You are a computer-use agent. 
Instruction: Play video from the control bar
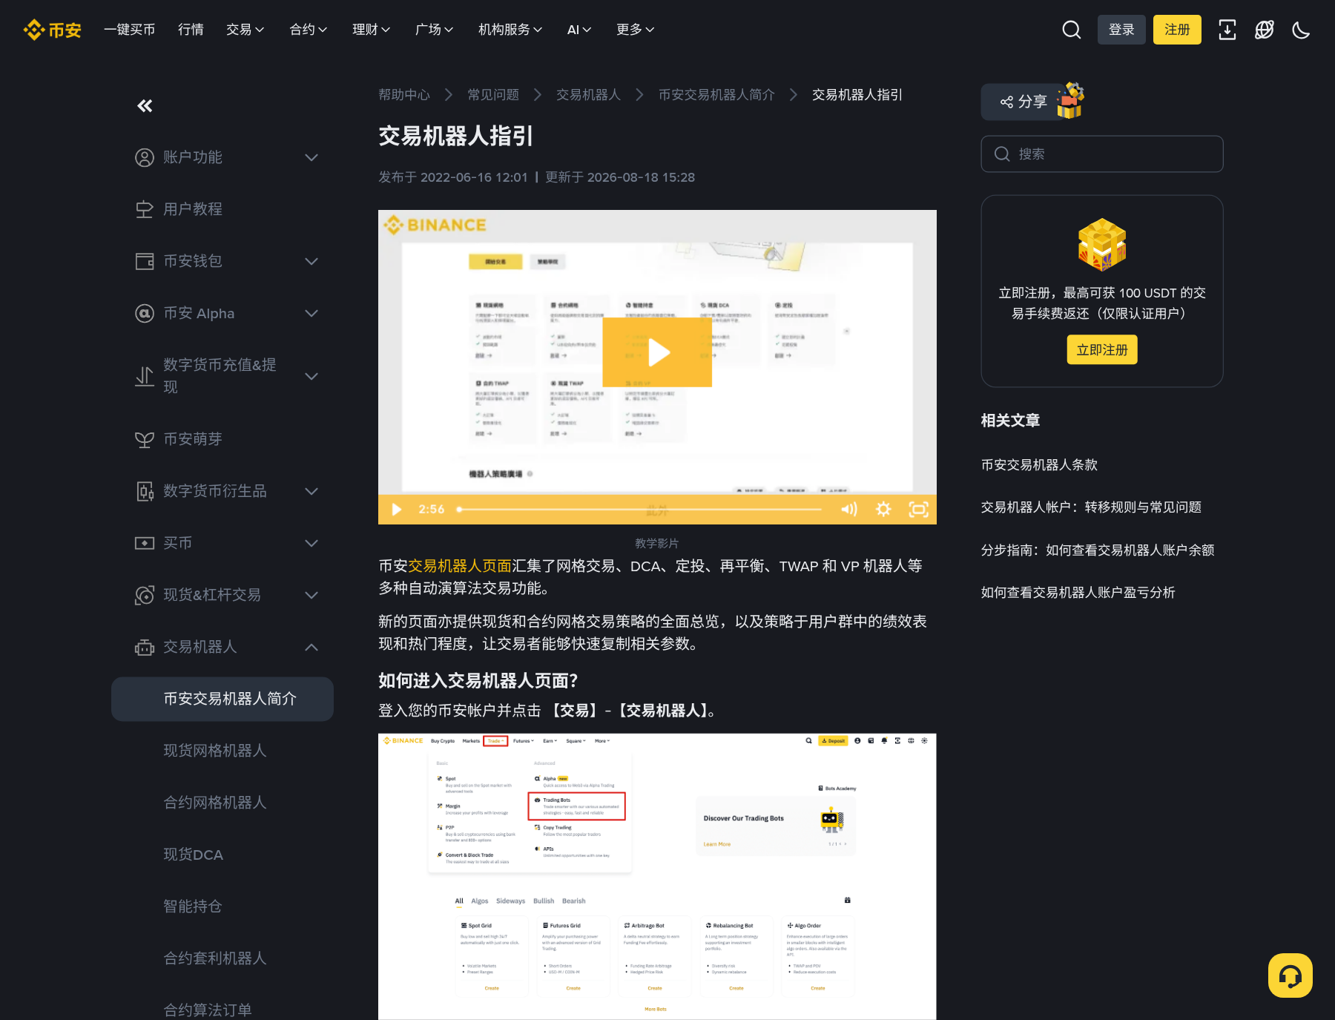pos(397,510)
